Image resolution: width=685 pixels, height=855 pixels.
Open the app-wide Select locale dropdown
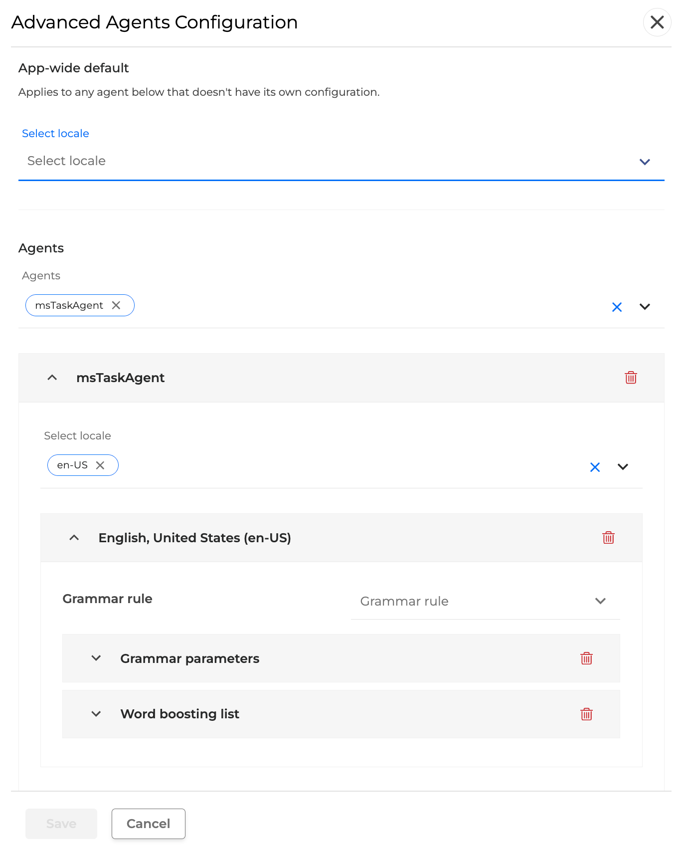pos(341,161)
